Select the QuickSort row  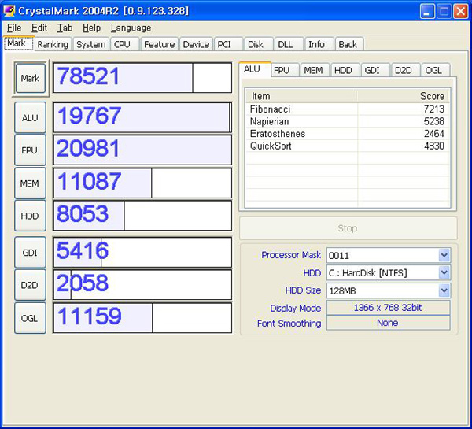[348, 146]
